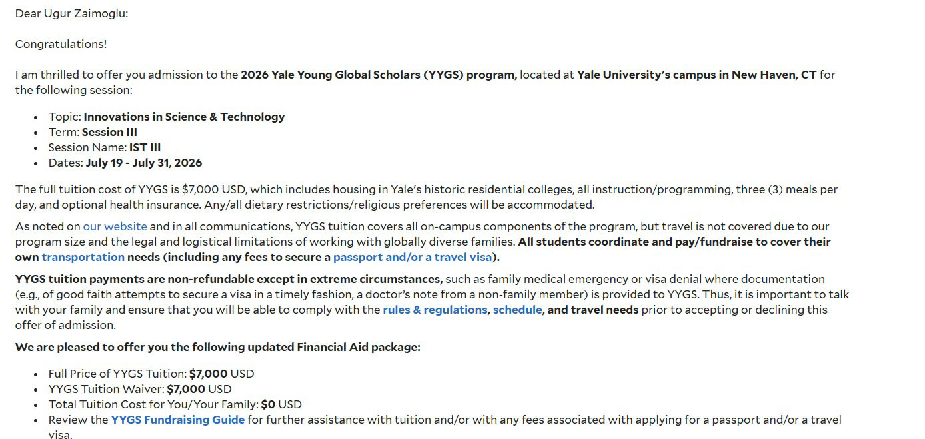Click the "Session III" term value
Viewport: 925px width, 439px height.
coord(109,132)
